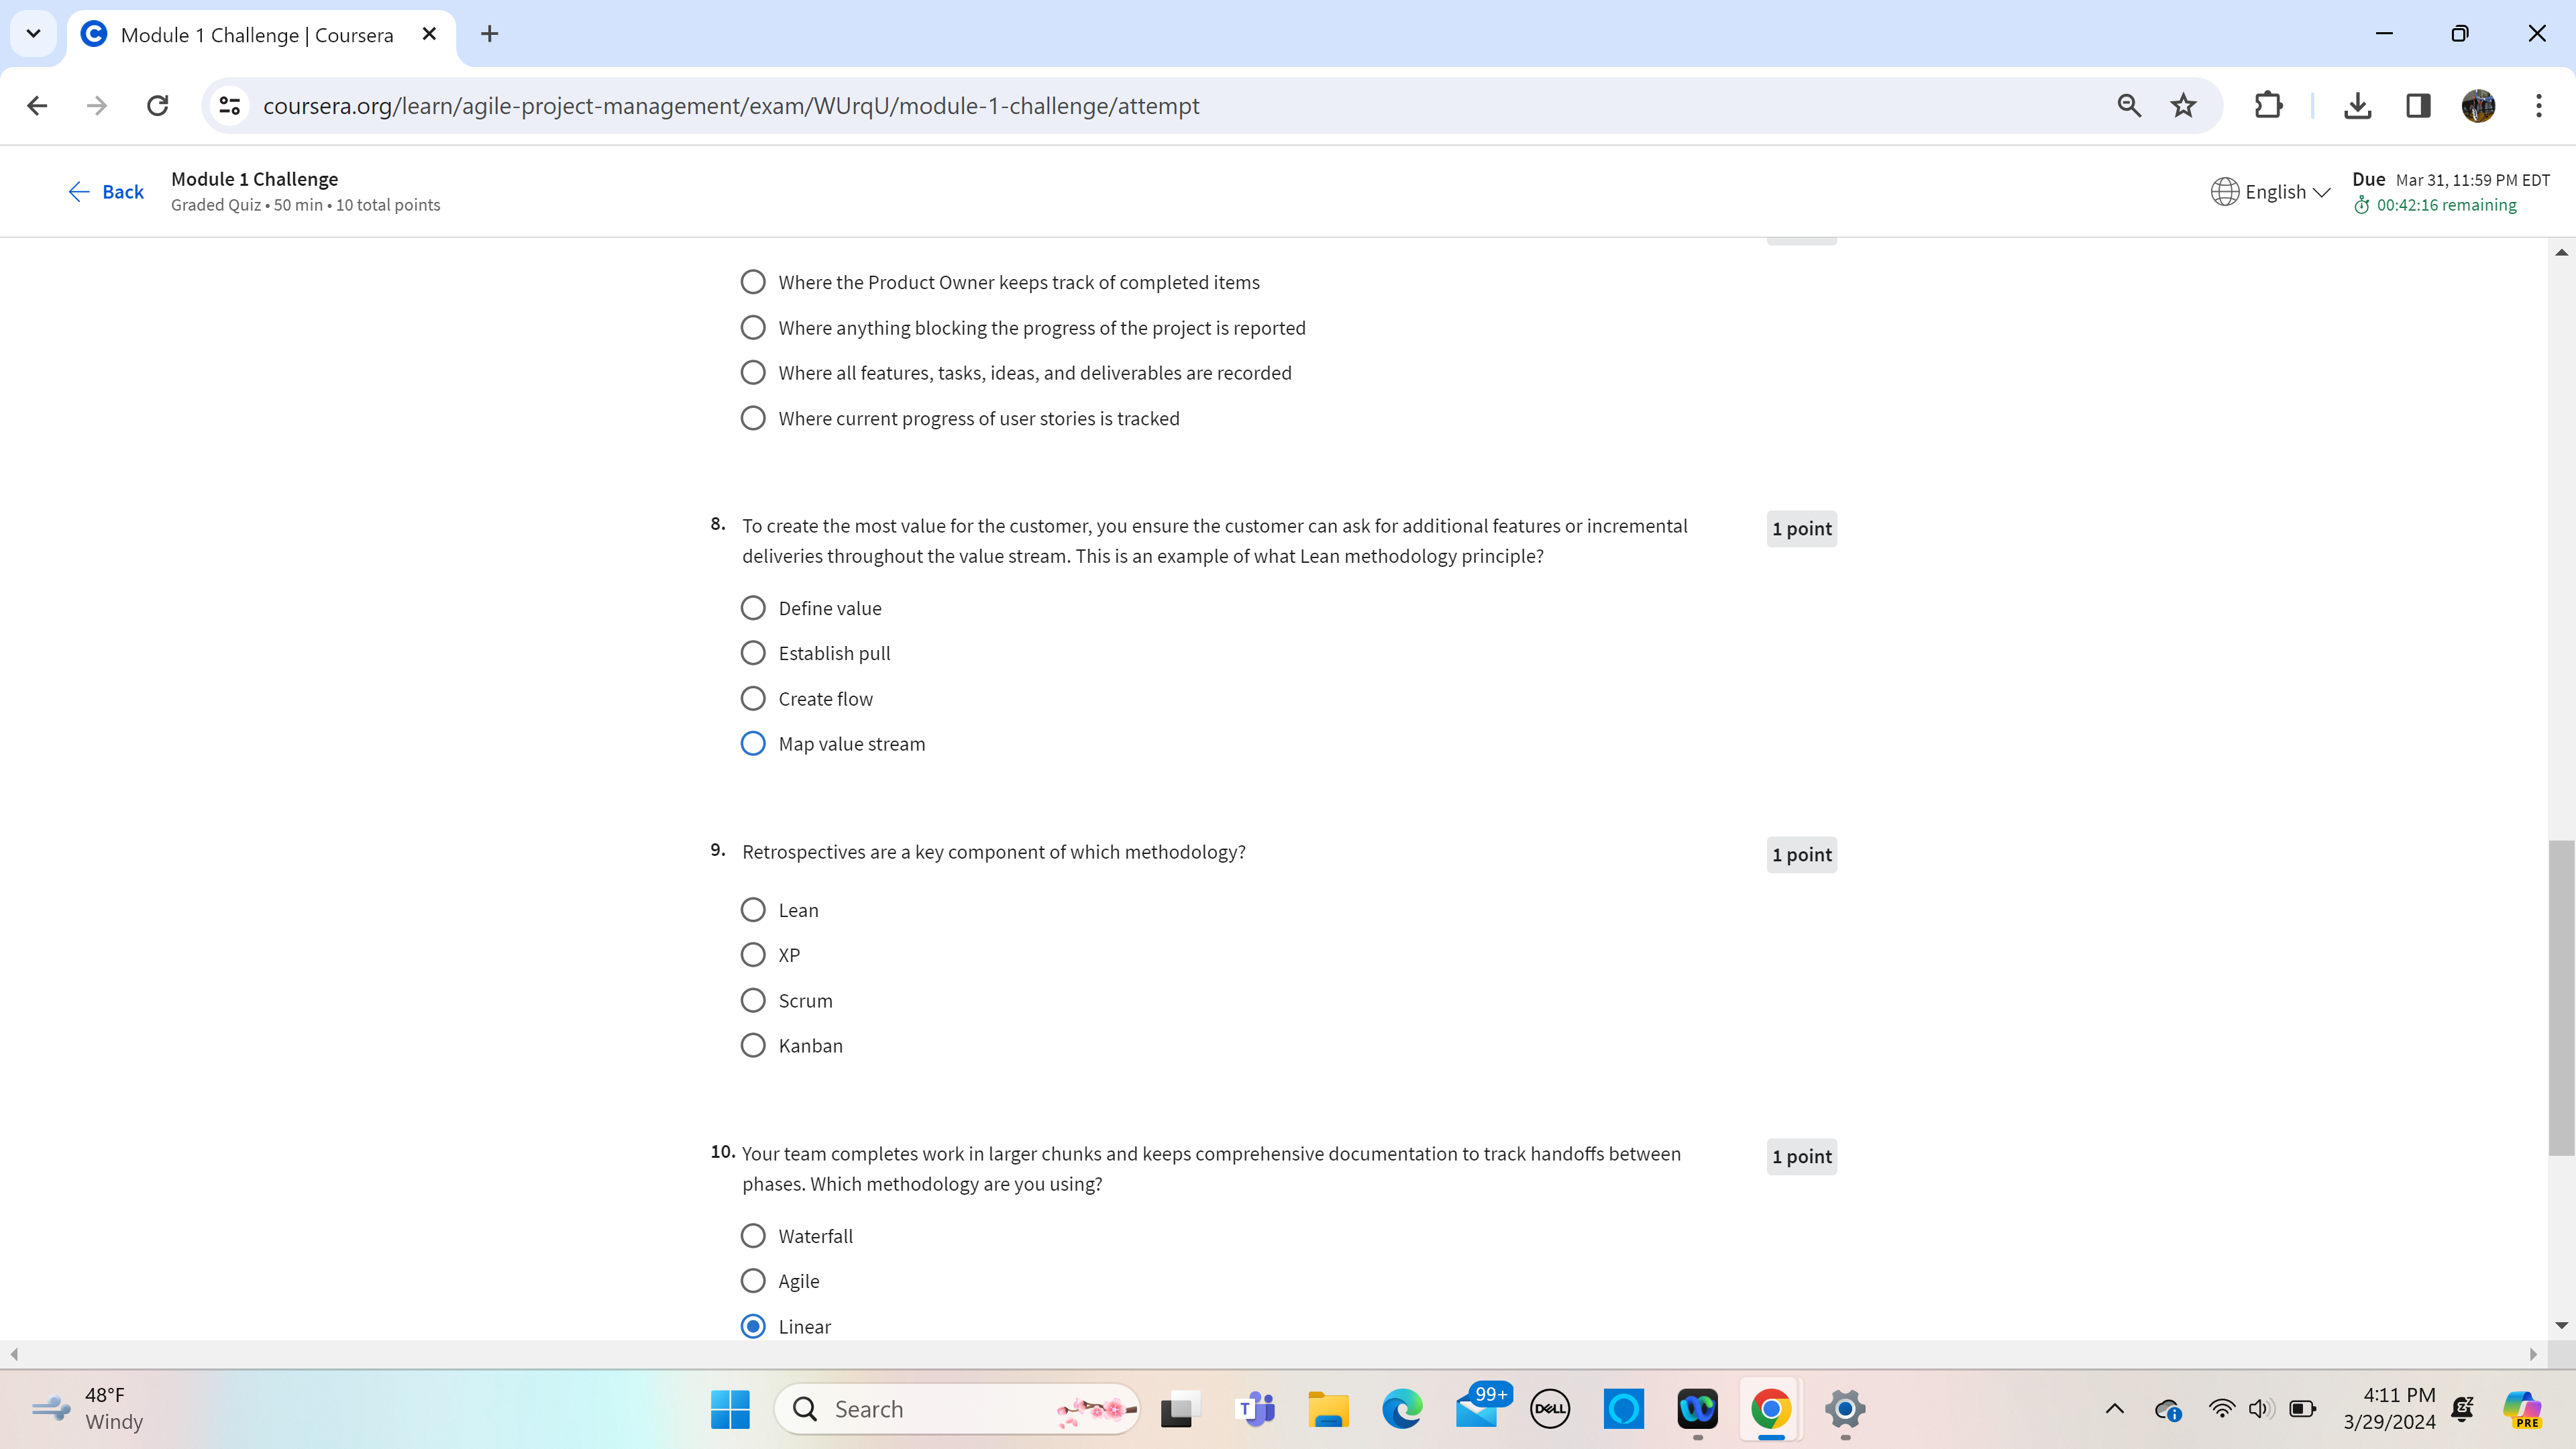This screenshot has height=1449, width=2576.
Task: Click the zoom magnifier in address bar
Action: [x=2129, y=106]
